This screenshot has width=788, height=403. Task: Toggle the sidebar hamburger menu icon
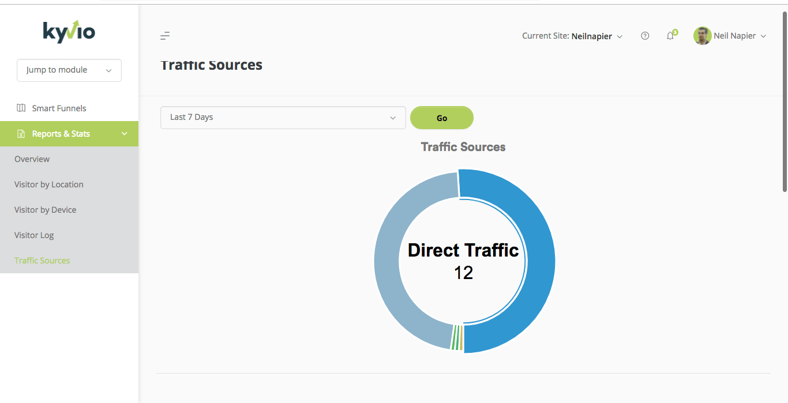(x=165, y=36)
